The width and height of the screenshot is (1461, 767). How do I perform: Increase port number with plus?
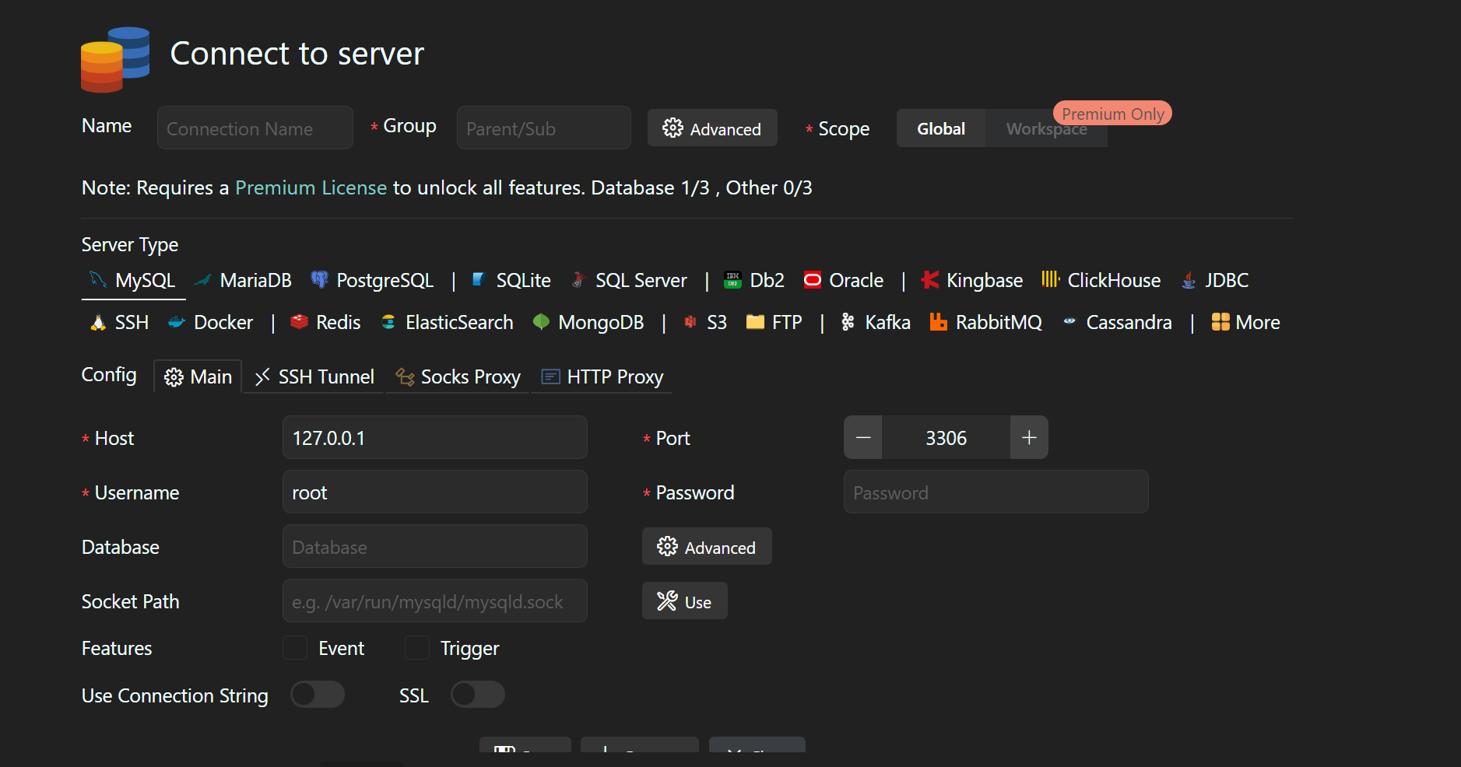[x=1029, y=438]
